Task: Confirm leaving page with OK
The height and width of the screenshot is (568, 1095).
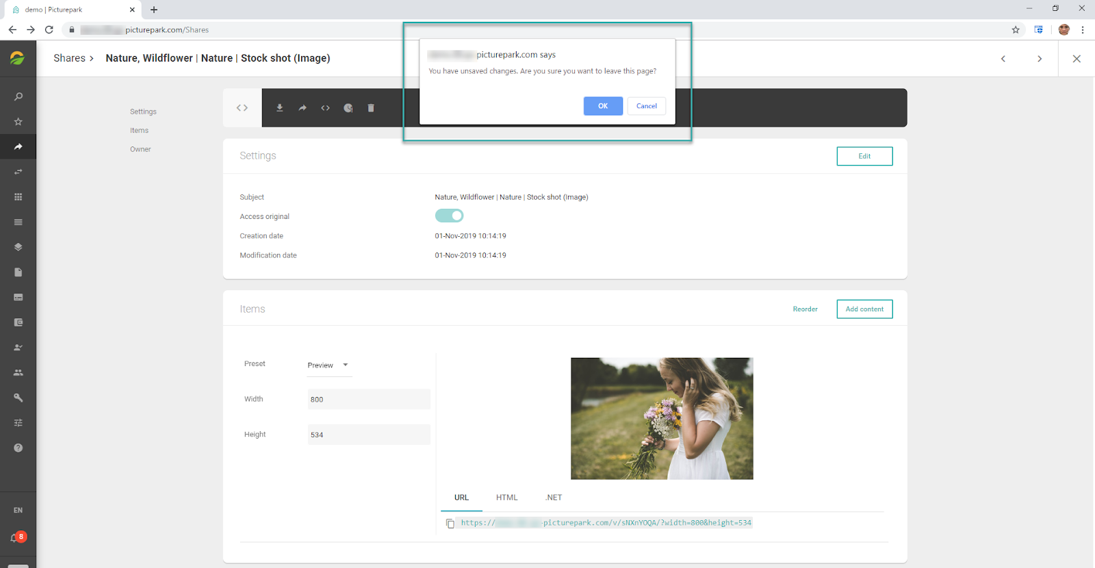Action: coord(603,106)
